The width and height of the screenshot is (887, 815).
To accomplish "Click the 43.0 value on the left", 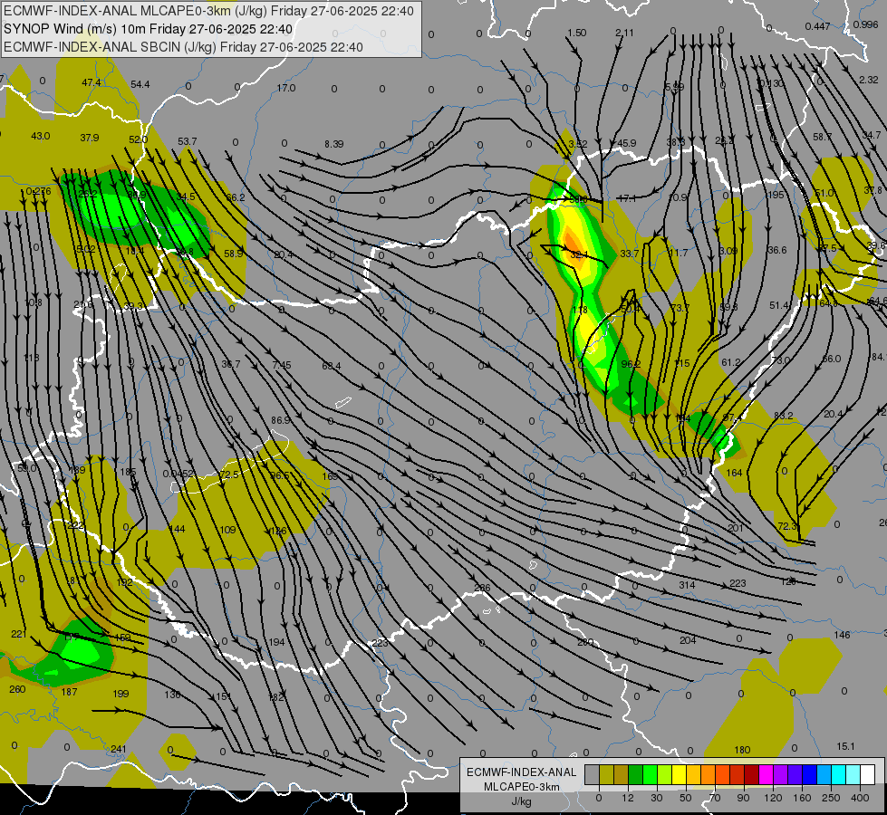I will coord(40,136).
